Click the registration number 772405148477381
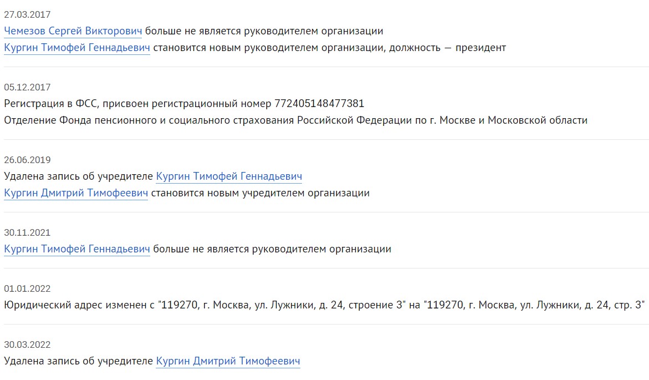 tap(319, 104)
